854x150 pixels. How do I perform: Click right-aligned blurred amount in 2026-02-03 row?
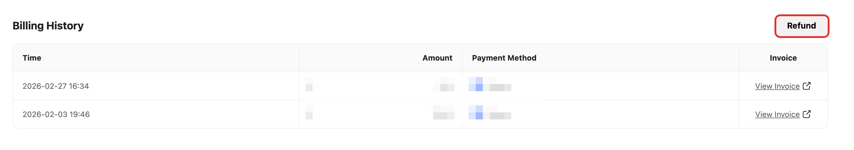pos(444,113)
